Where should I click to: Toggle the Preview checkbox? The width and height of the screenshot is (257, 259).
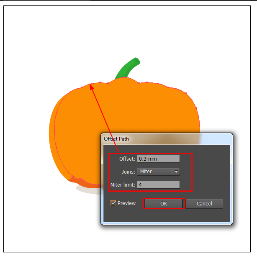[x=113, y=203]
